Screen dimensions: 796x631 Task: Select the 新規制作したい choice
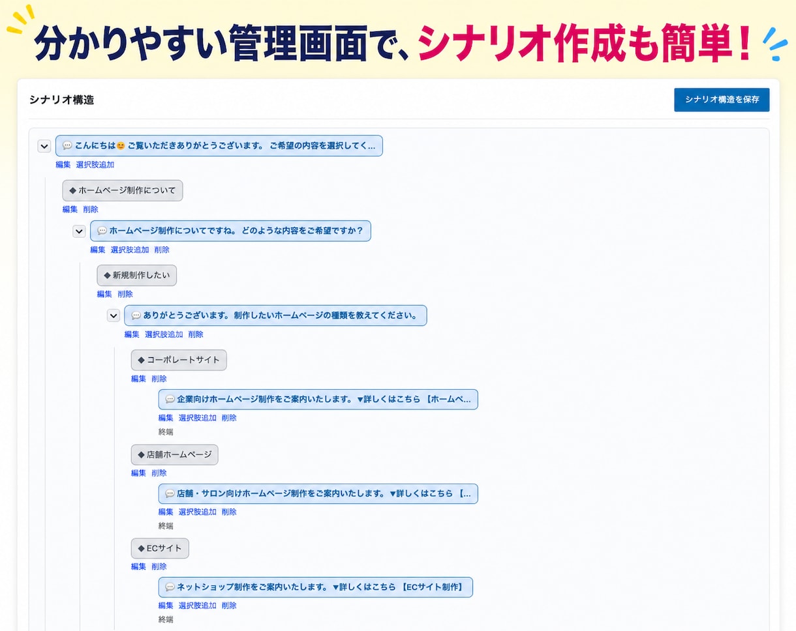(137, 275)
